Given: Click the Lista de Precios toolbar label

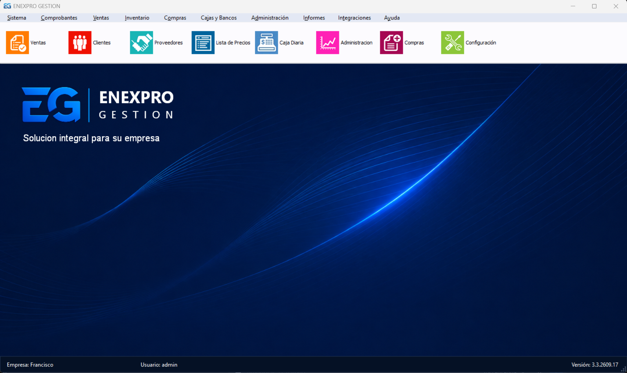Looking at the screenshot, I should [233, 43].
